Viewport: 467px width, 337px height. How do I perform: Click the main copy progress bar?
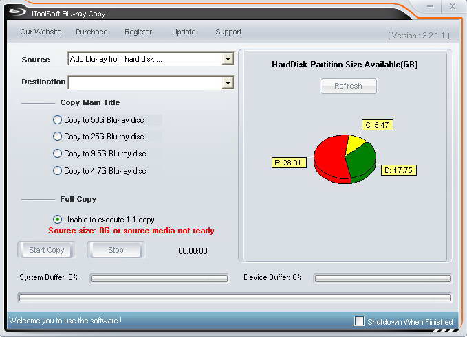pyautogui.click(x=235, y=297)
